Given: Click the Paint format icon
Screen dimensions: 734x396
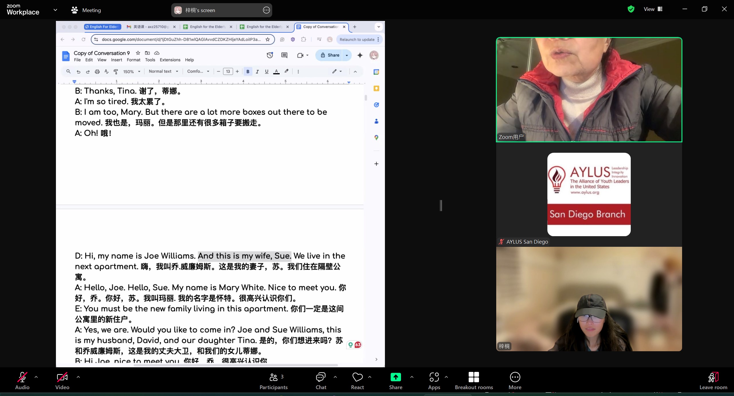Looking at the screenshot, I should pos(116,71).
